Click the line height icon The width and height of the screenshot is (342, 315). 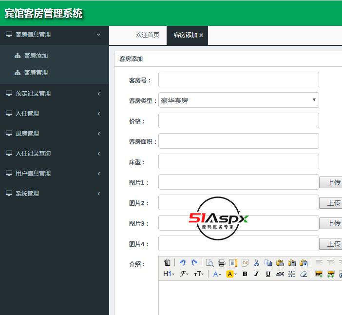click(292, 274)
